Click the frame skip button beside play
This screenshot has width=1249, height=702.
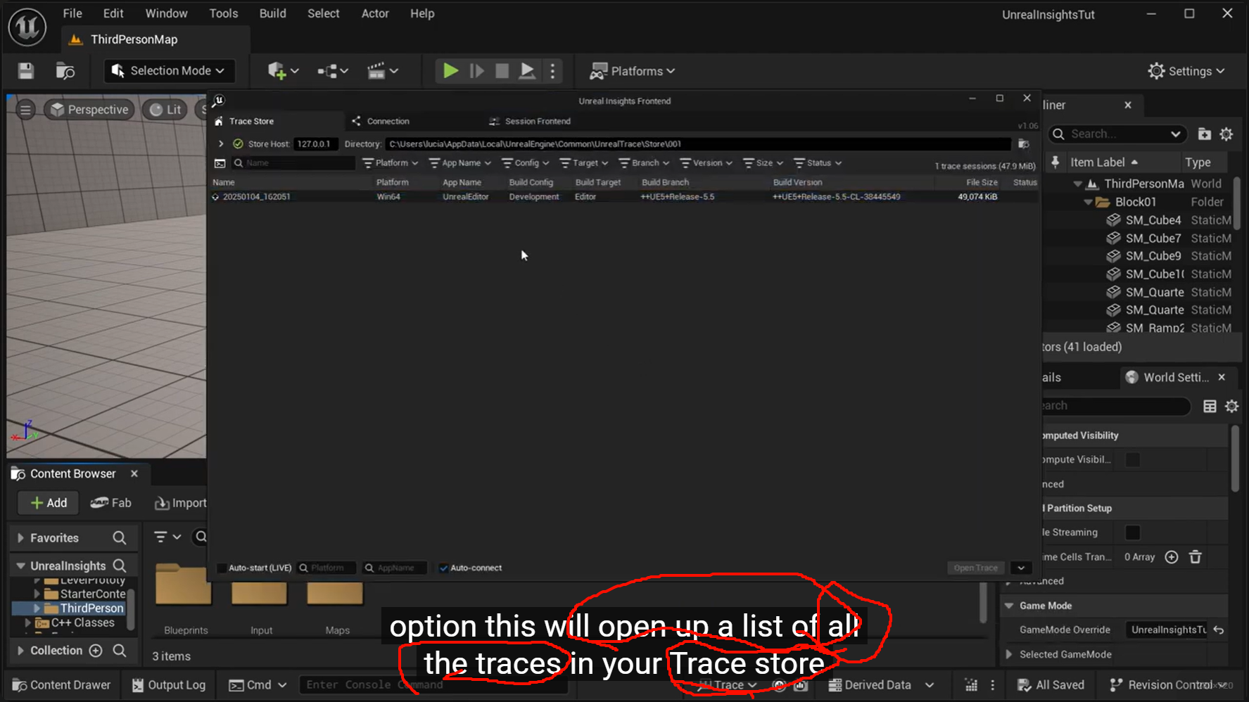(476, 71)
